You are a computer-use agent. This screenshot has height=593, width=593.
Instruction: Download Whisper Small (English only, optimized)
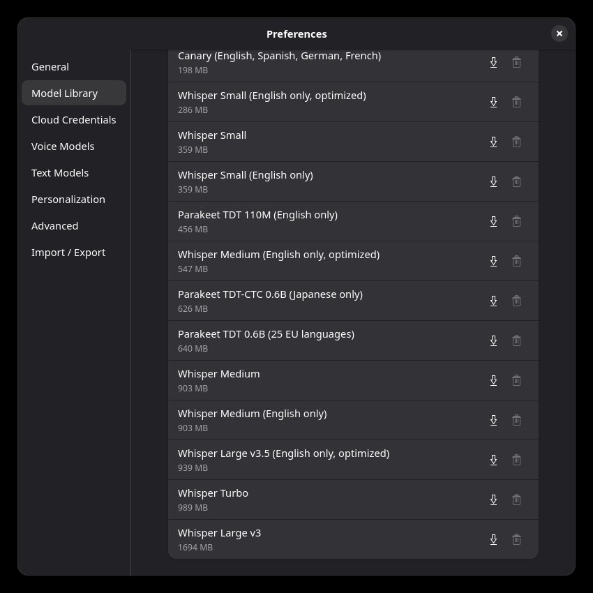tap(493, 102)
